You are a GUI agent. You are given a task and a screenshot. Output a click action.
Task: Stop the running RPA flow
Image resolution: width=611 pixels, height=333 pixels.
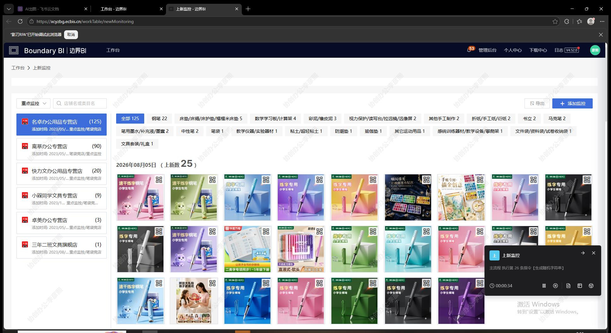(x=555, y=286)
